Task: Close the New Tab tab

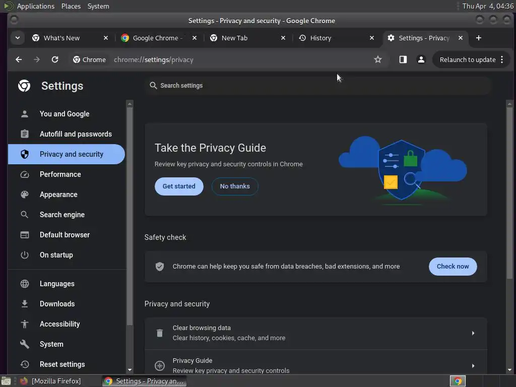Action: pos(283,38)
